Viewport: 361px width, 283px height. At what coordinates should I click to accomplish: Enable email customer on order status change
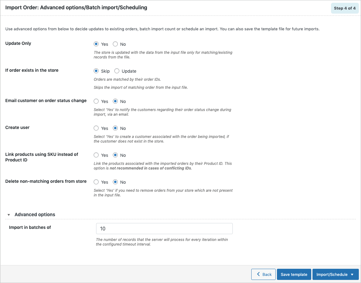[96, 101]
